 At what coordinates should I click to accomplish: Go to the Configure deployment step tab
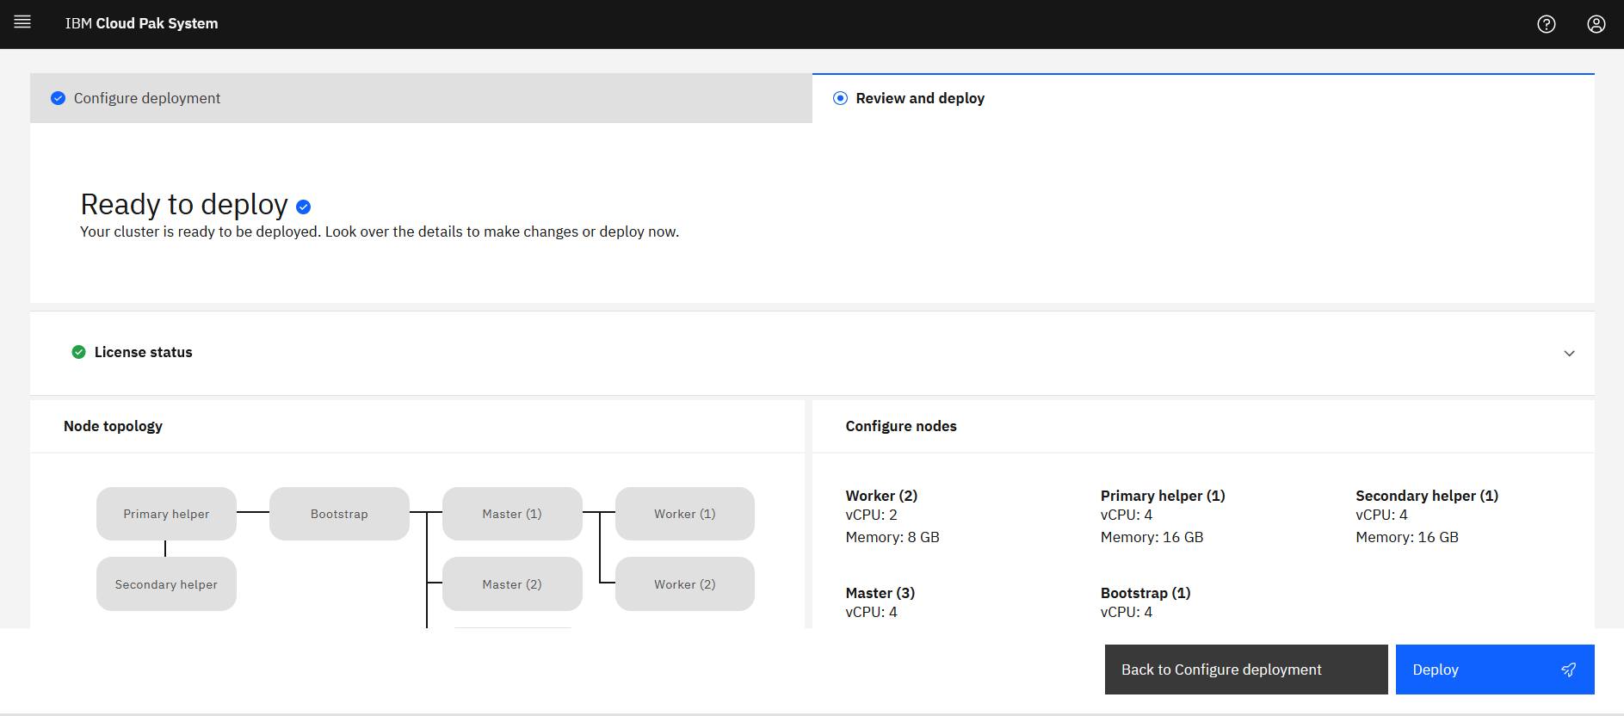tap(421, 98)
